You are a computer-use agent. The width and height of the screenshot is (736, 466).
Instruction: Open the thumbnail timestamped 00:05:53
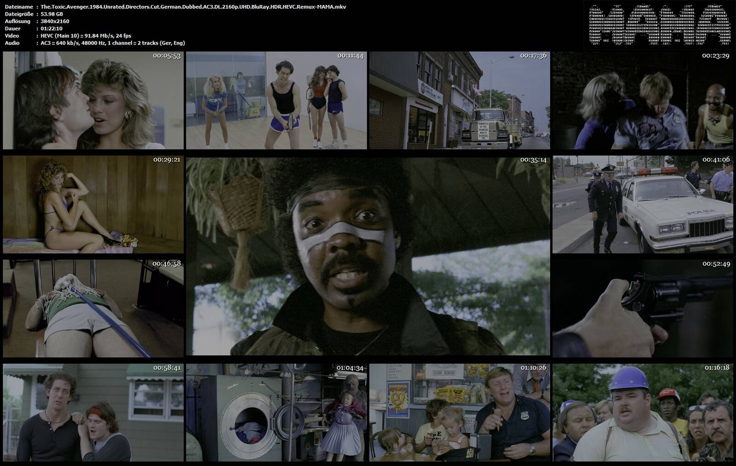93,100
